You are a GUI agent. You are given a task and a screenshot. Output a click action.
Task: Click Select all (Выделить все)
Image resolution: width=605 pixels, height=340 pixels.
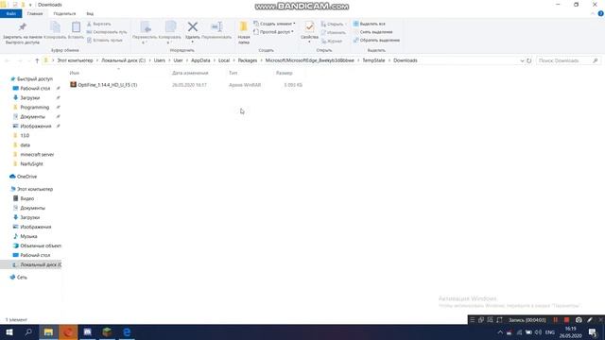coord(370,24)
